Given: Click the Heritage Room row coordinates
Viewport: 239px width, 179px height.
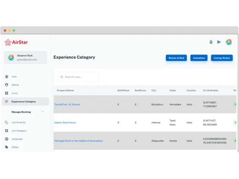Looking at the screenshot, I should (215, 141).
